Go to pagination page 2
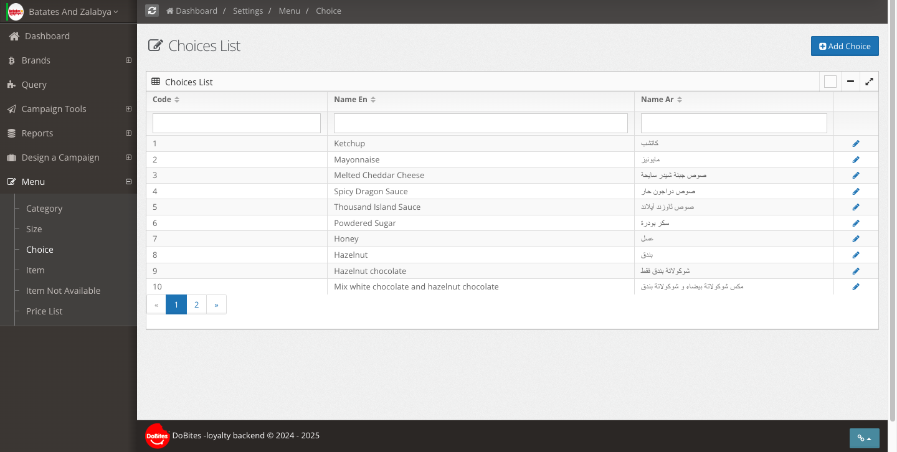Screen dimensions: 897x452 (x=196, y=304)
